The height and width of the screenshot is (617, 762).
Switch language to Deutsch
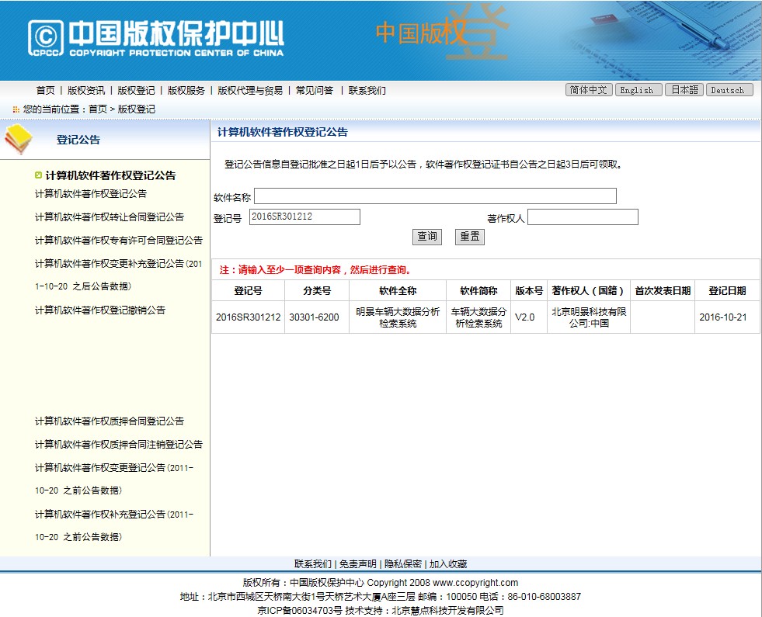tap(729, 90)
